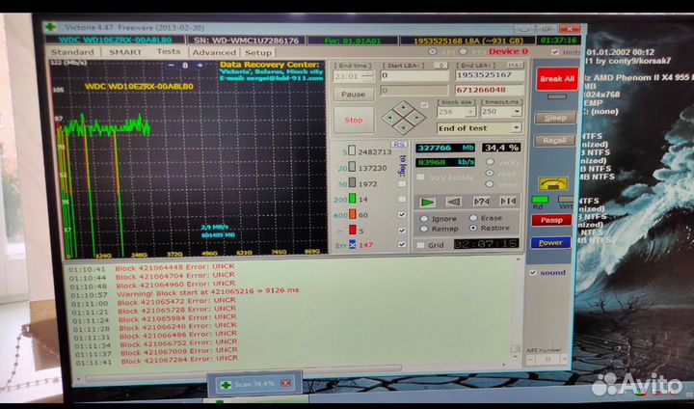Open the Advanced tab
The height and width of the screenshot is (409, 694).
click(x=213, y=52)
